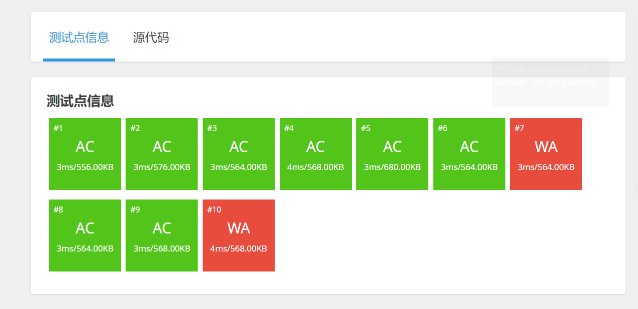Click the 3ms/556.00KB time and memory text

[85, 167]
